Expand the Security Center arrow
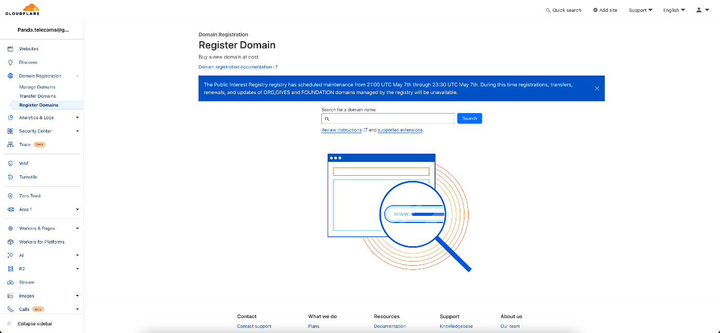Viewport: 720px width, 333px height. (x=77, y=131)
